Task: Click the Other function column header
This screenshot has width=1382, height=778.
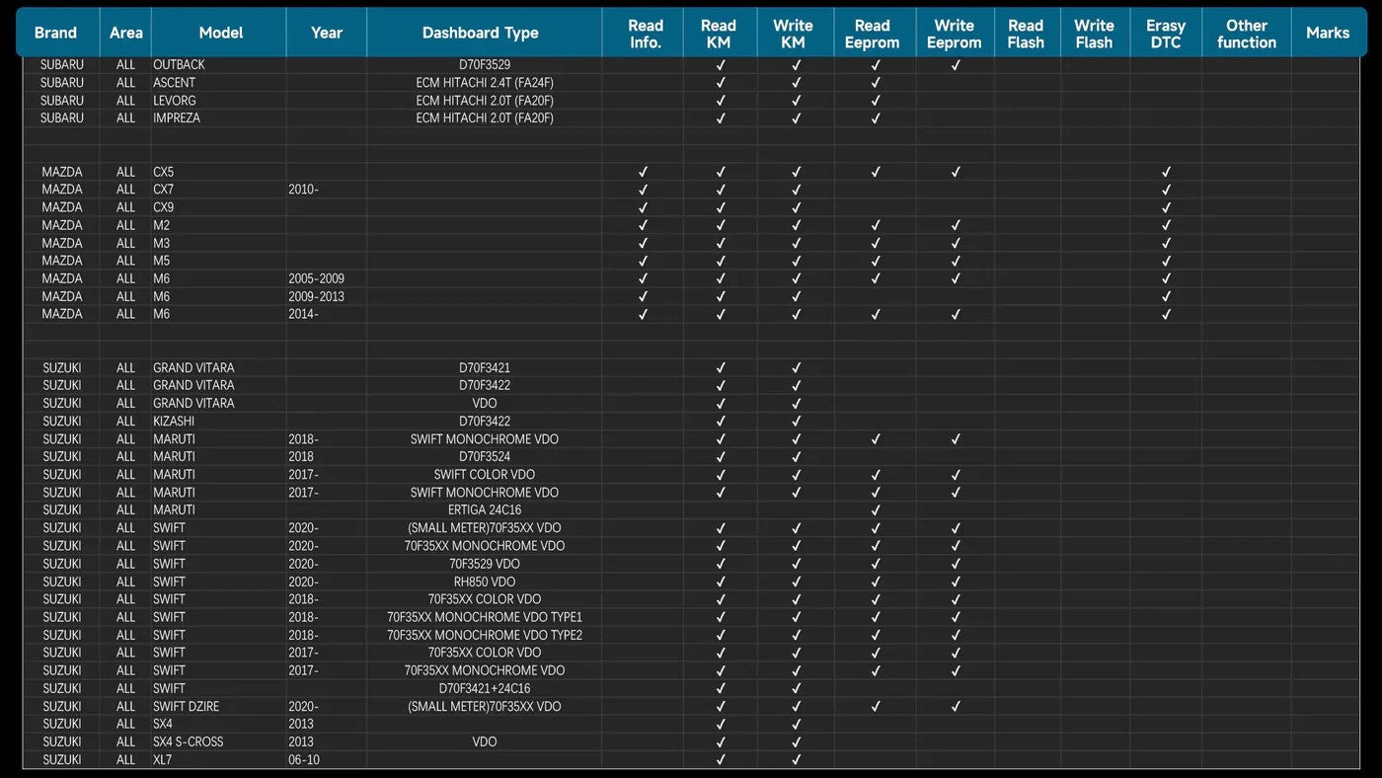Action: pos(1246,34)
